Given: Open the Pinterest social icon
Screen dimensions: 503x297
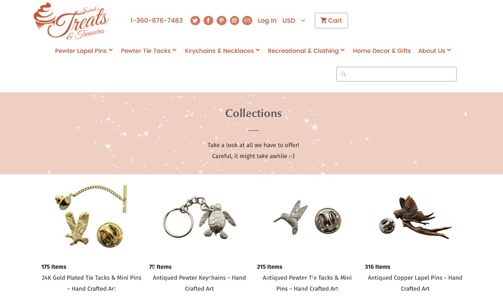Looking at the screenshot, I should (x=221, y=20).
